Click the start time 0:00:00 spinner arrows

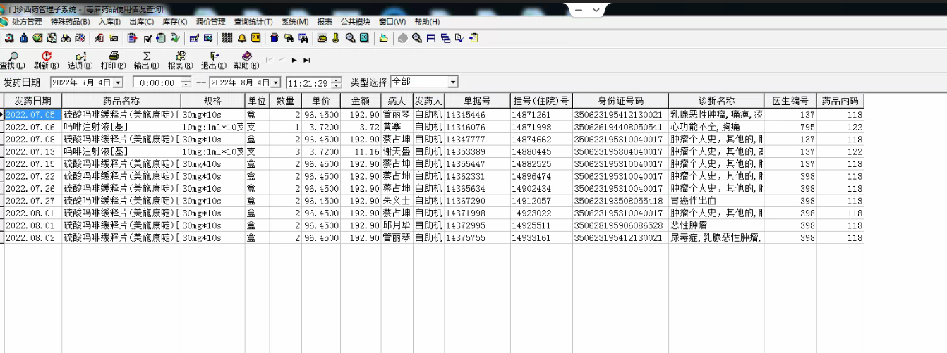coord(186,82)
